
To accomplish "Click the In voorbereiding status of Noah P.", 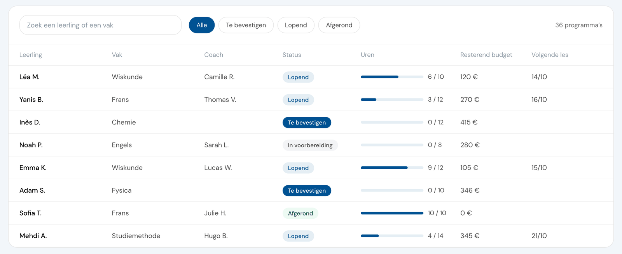I will 310,145.
